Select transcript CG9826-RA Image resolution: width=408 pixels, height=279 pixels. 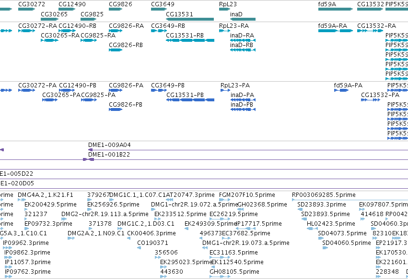[x=116, y=31]
